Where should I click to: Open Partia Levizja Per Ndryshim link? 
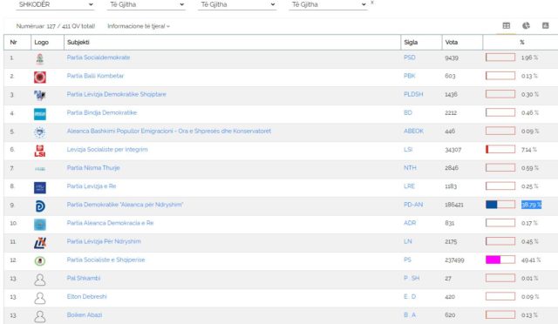[x=104, y=241]
